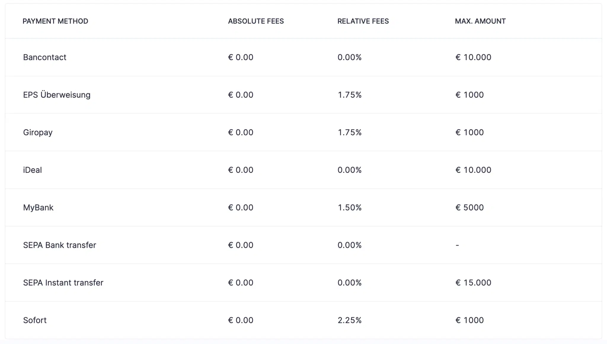607x344 pixels.
Task: Click the dash in SEPA Bank transfer row
Action: (457, 245)
